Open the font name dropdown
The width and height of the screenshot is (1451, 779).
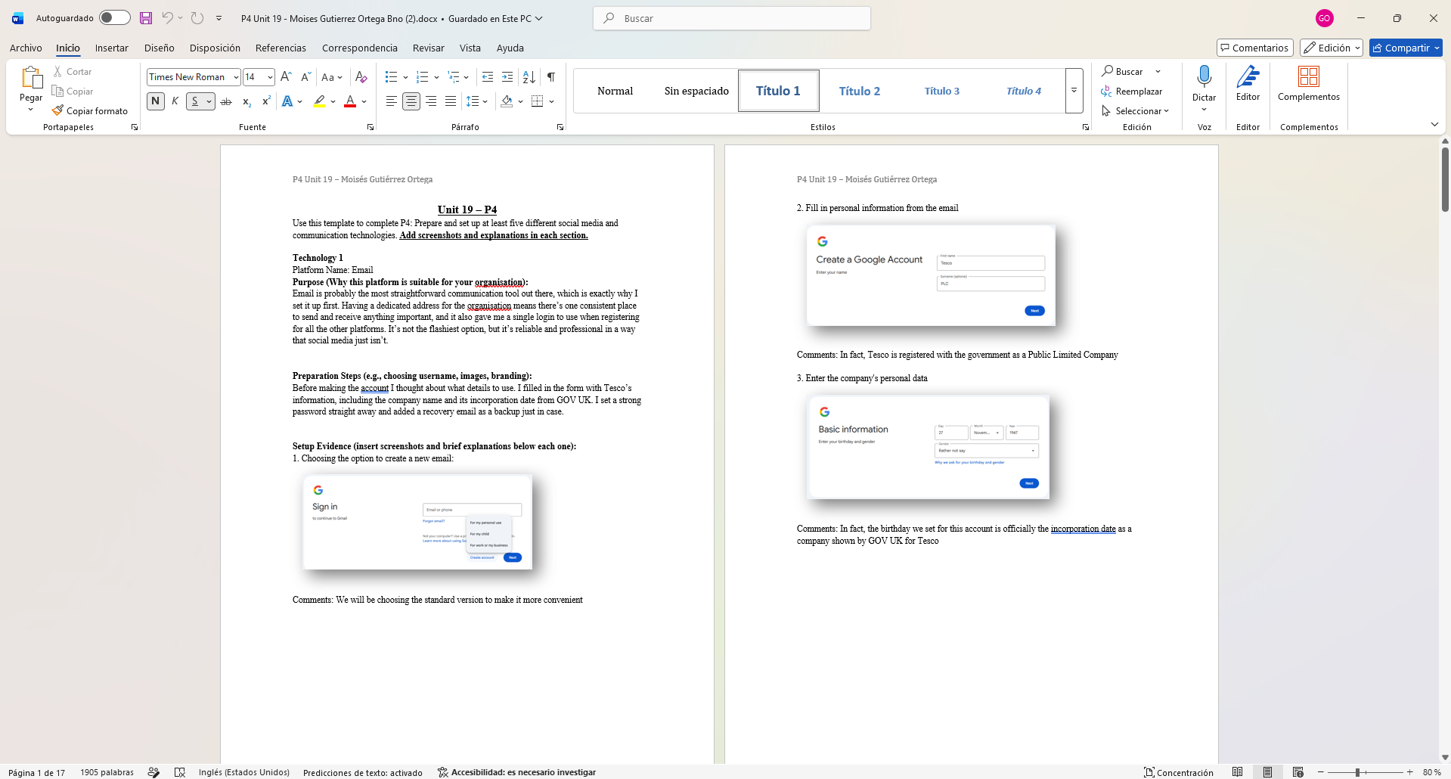236,77
